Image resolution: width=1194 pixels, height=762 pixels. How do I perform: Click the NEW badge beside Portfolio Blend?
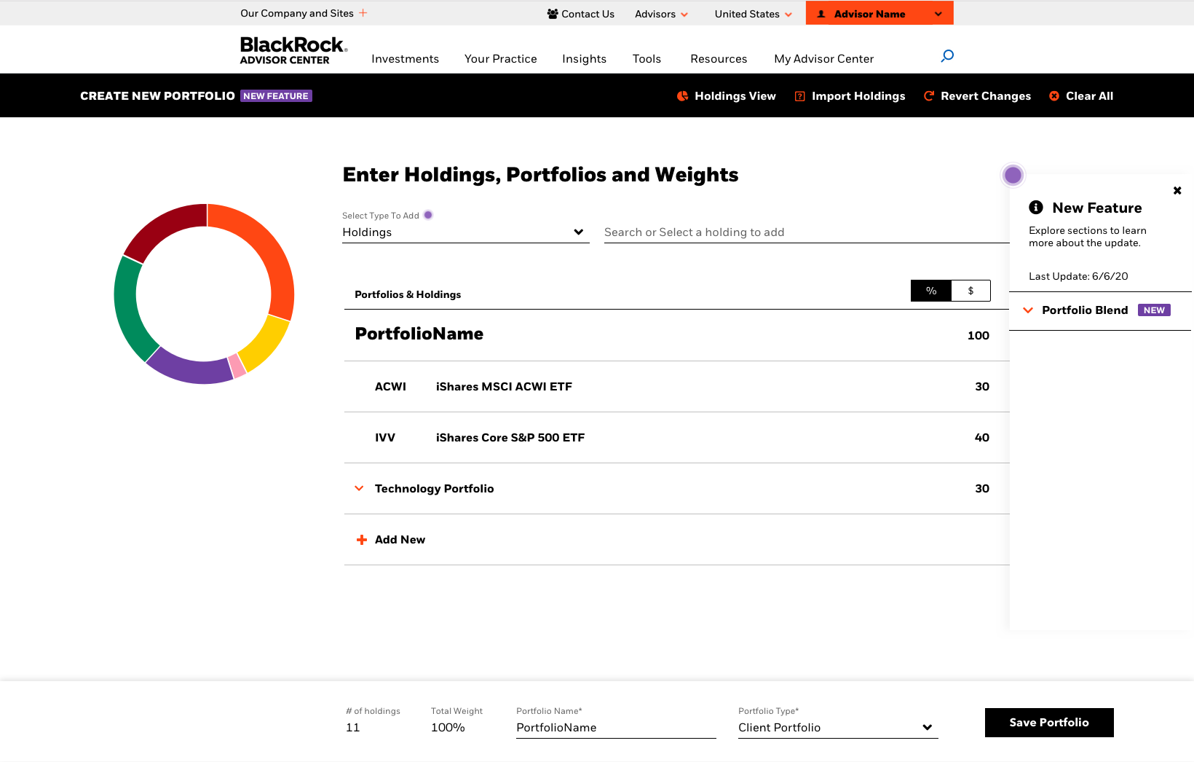click(1154, 310)
